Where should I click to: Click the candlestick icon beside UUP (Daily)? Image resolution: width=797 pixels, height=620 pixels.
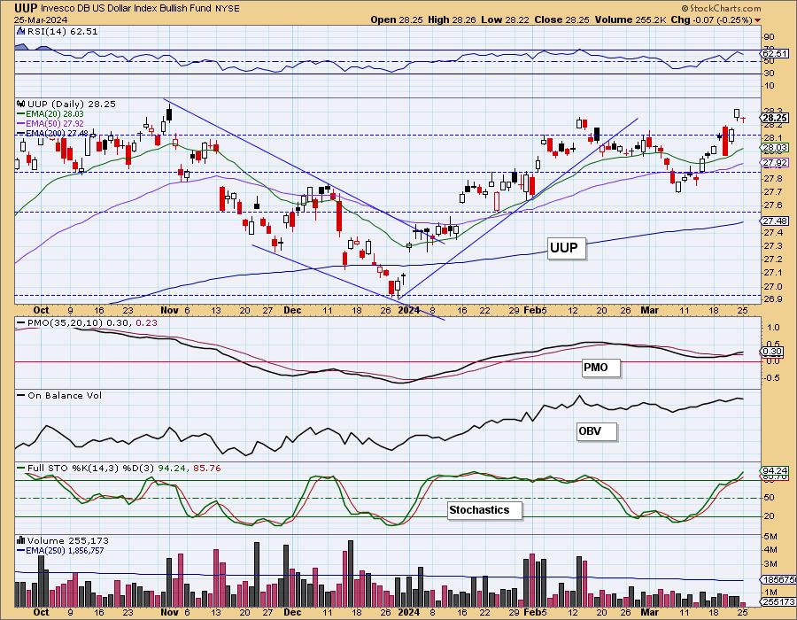[21, 104]
